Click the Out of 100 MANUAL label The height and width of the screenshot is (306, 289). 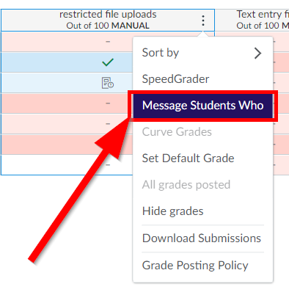point(108,26)
